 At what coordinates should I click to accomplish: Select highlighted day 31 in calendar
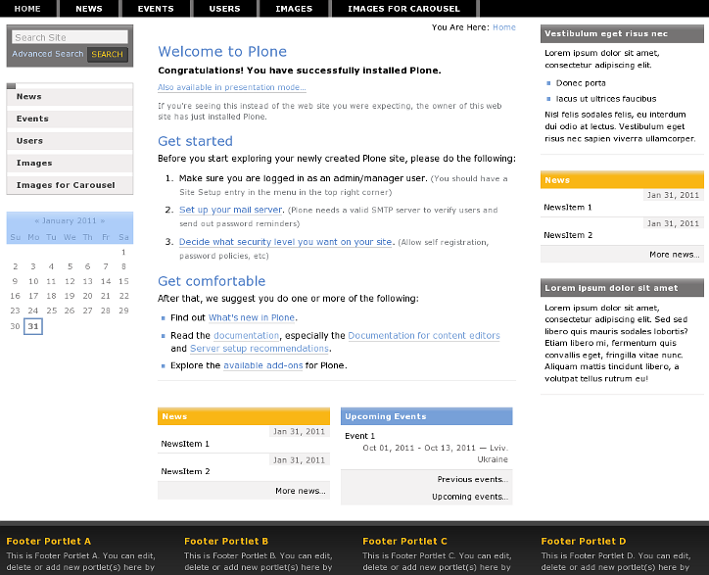[x=33, y=326]
